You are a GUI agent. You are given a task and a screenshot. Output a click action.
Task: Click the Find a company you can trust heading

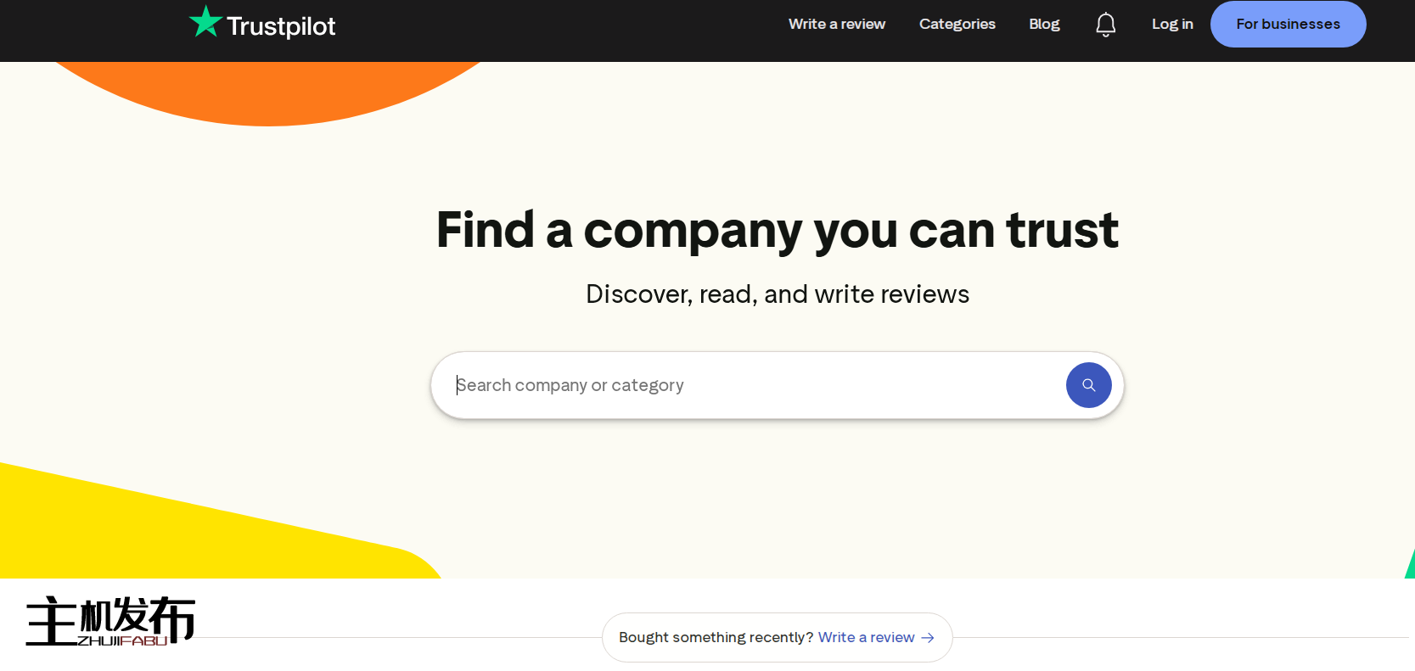point(777,230)
